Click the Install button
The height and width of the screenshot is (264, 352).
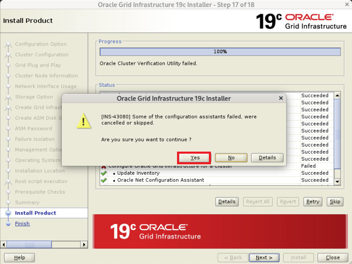pos(298,257)
